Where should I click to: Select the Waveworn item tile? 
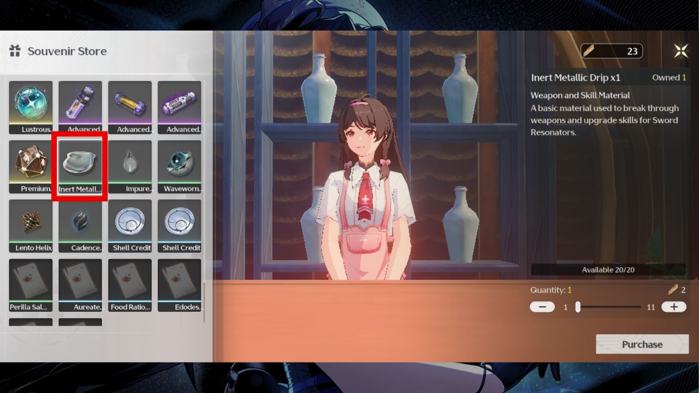[180, 166]
